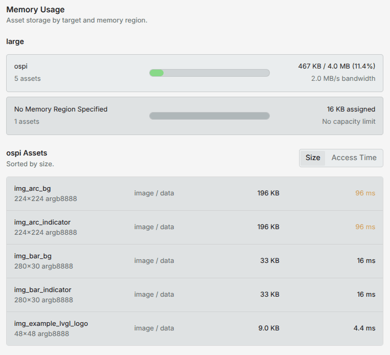This screenshot has width=390, height=355.
Task: Click the 48×48 argb8888 format text
Action: tap(41, 334)
